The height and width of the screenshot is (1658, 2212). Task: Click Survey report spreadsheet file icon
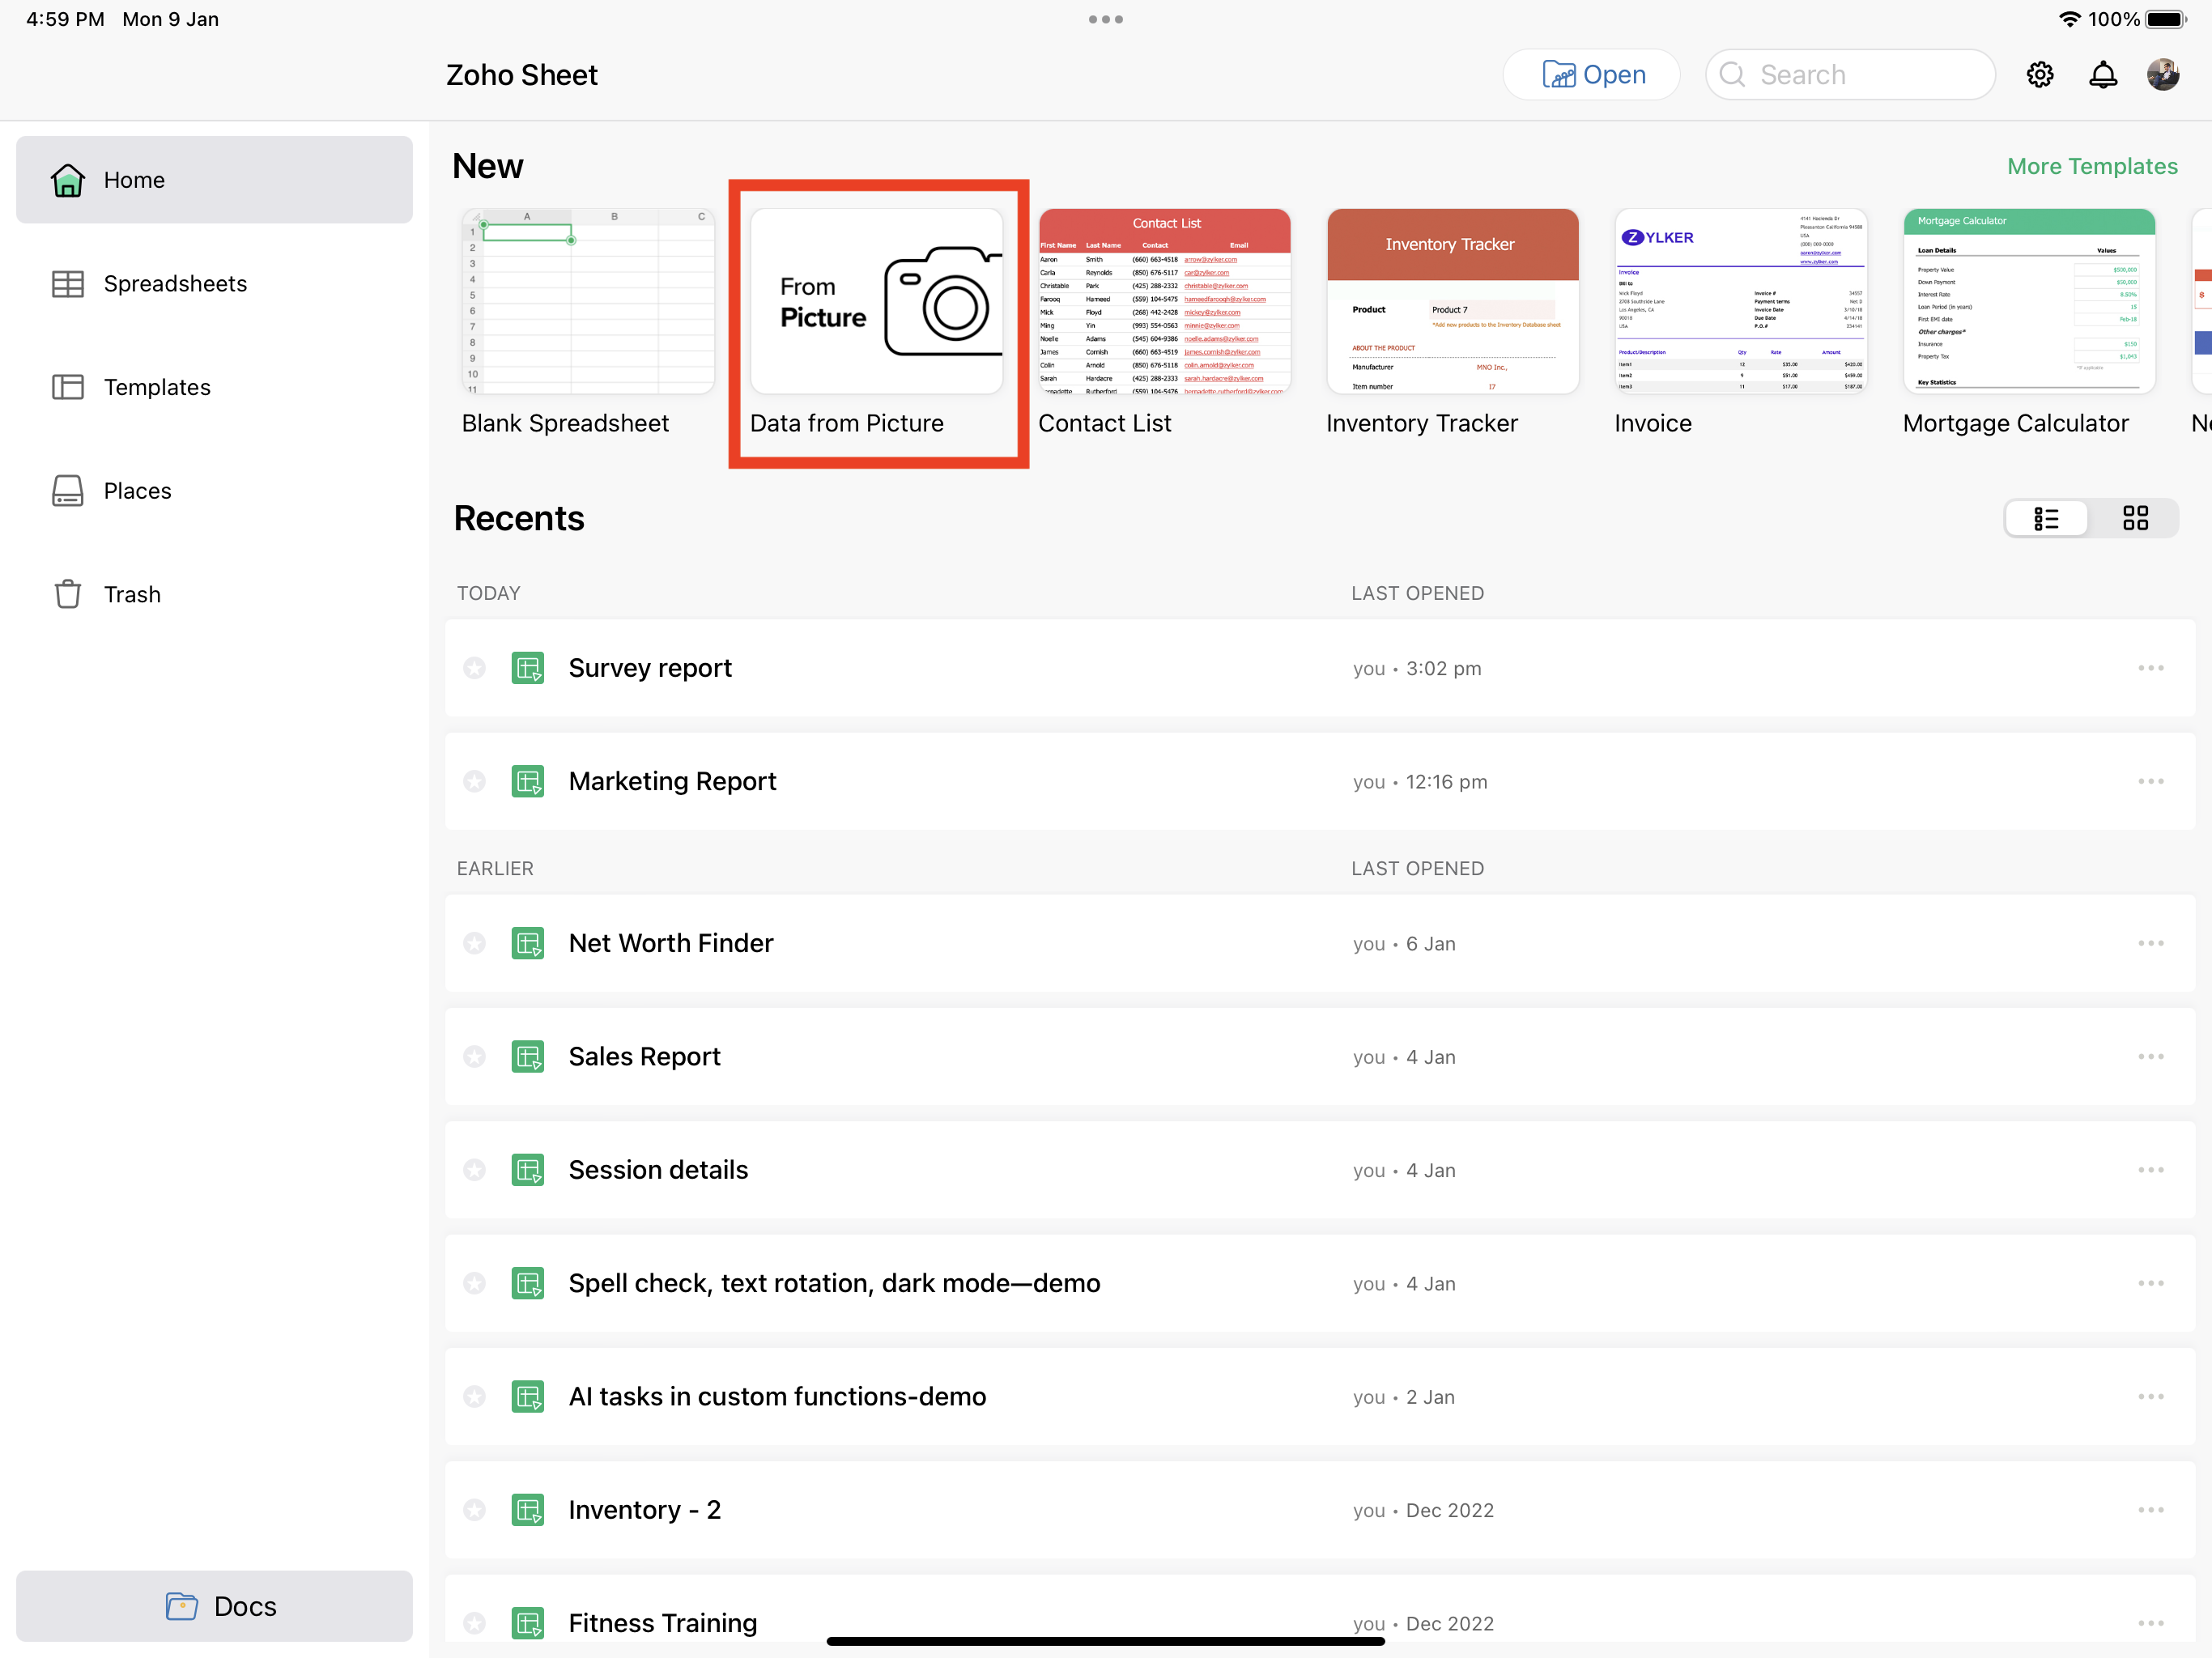pos(527,668)
